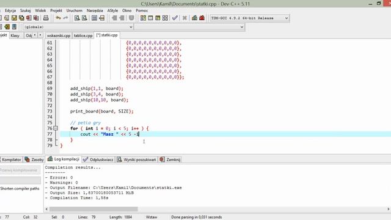Open the Pomoc menu
This screenshot has height=220, width=391.
pyautogui.click(x=142, y=10)
